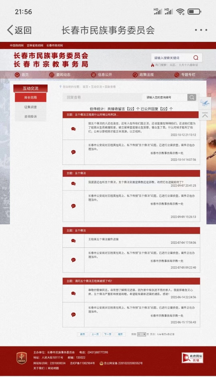Click the reply bubble icon dated 2022-09-09
Screen dimensions: 216x377
point(73,206)
